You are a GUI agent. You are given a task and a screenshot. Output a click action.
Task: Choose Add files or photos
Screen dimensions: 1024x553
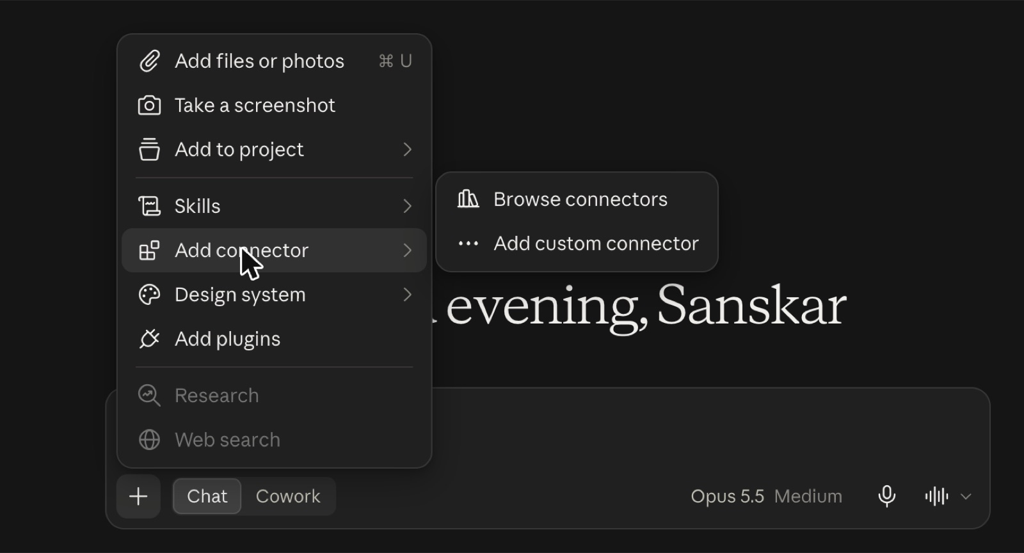[x=275, y=61]
